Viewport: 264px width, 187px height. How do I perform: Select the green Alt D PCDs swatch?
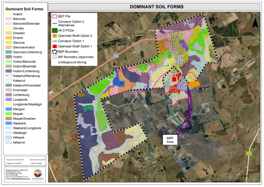[56, 30]
